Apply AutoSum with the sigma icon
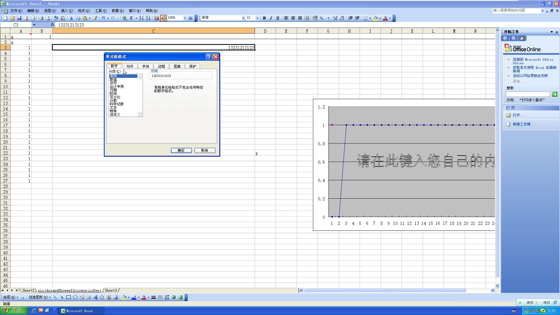560x315 pixels. [x=132, y=18]
